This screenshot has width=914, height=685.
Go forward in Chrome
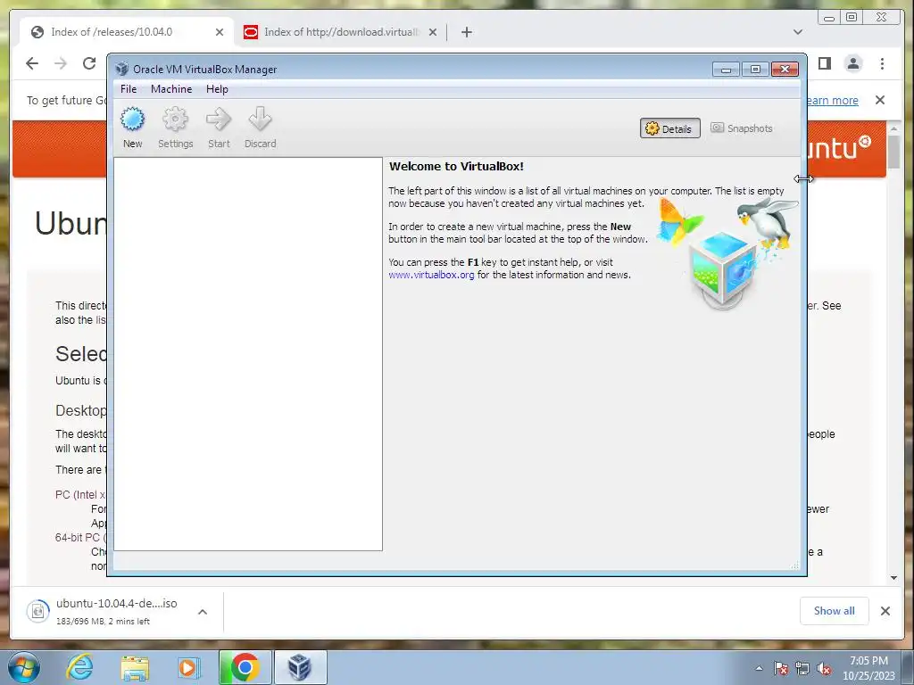[x=61, y=63]
